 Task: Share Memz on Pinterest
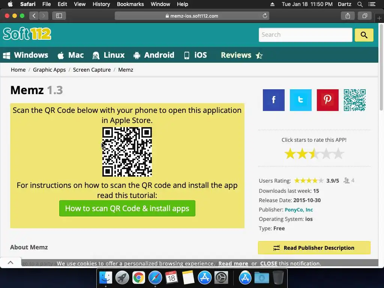pyautogui.click(x=327, y=100)
